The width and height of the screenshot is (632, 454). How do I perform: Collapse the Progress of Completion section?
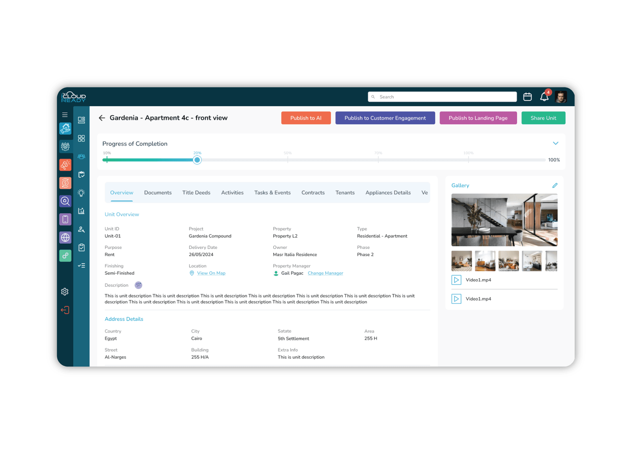[x=556, y=143]
